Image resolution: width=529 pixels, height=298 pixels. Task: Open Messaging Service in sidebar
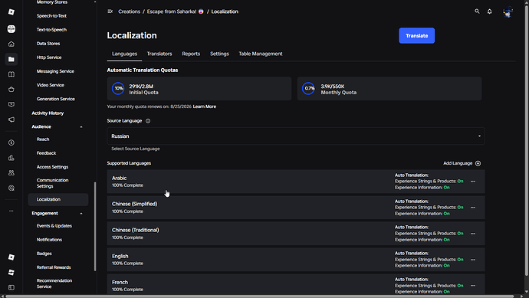[55, 71]
